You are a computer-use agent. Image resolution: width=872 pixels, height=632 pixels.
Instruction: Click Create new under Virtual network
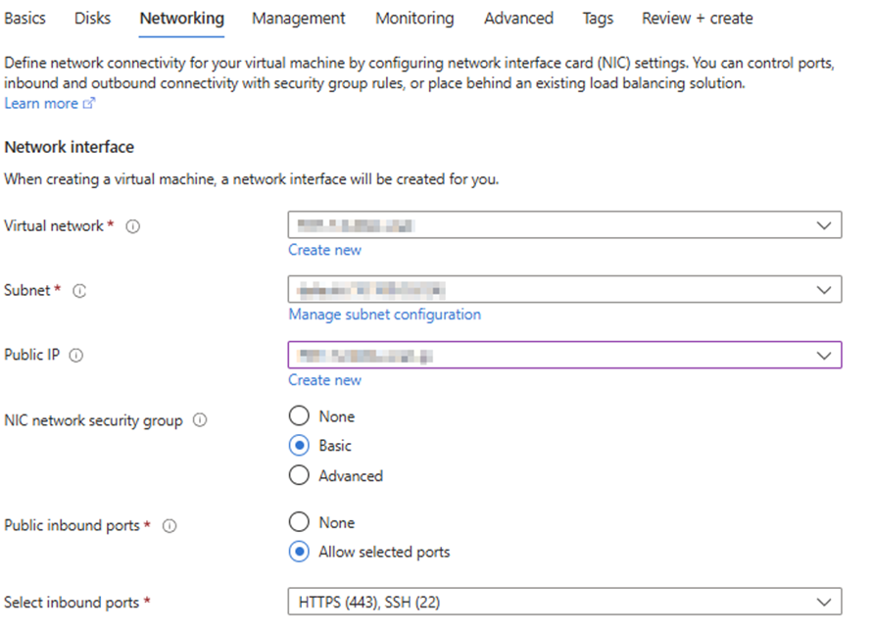point(324,250)
